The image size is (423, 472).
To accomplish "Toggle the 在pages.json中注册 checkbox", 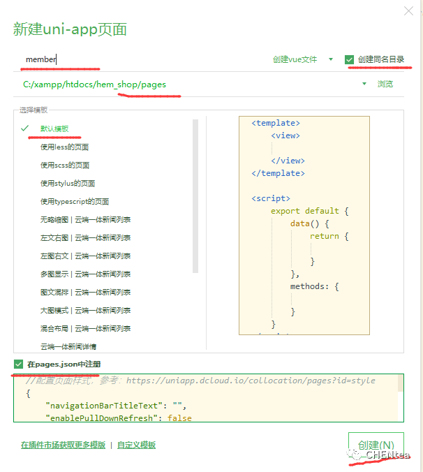I will pos(18,364).
